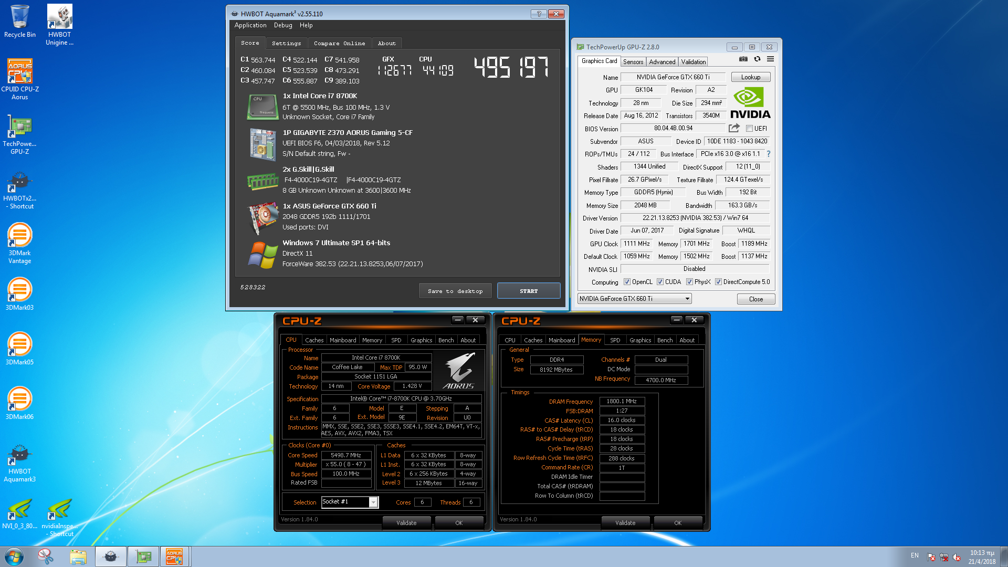Open Windows Explorer from taskbar
Viewport: 1008px width, 567px height.
(78, 556)
